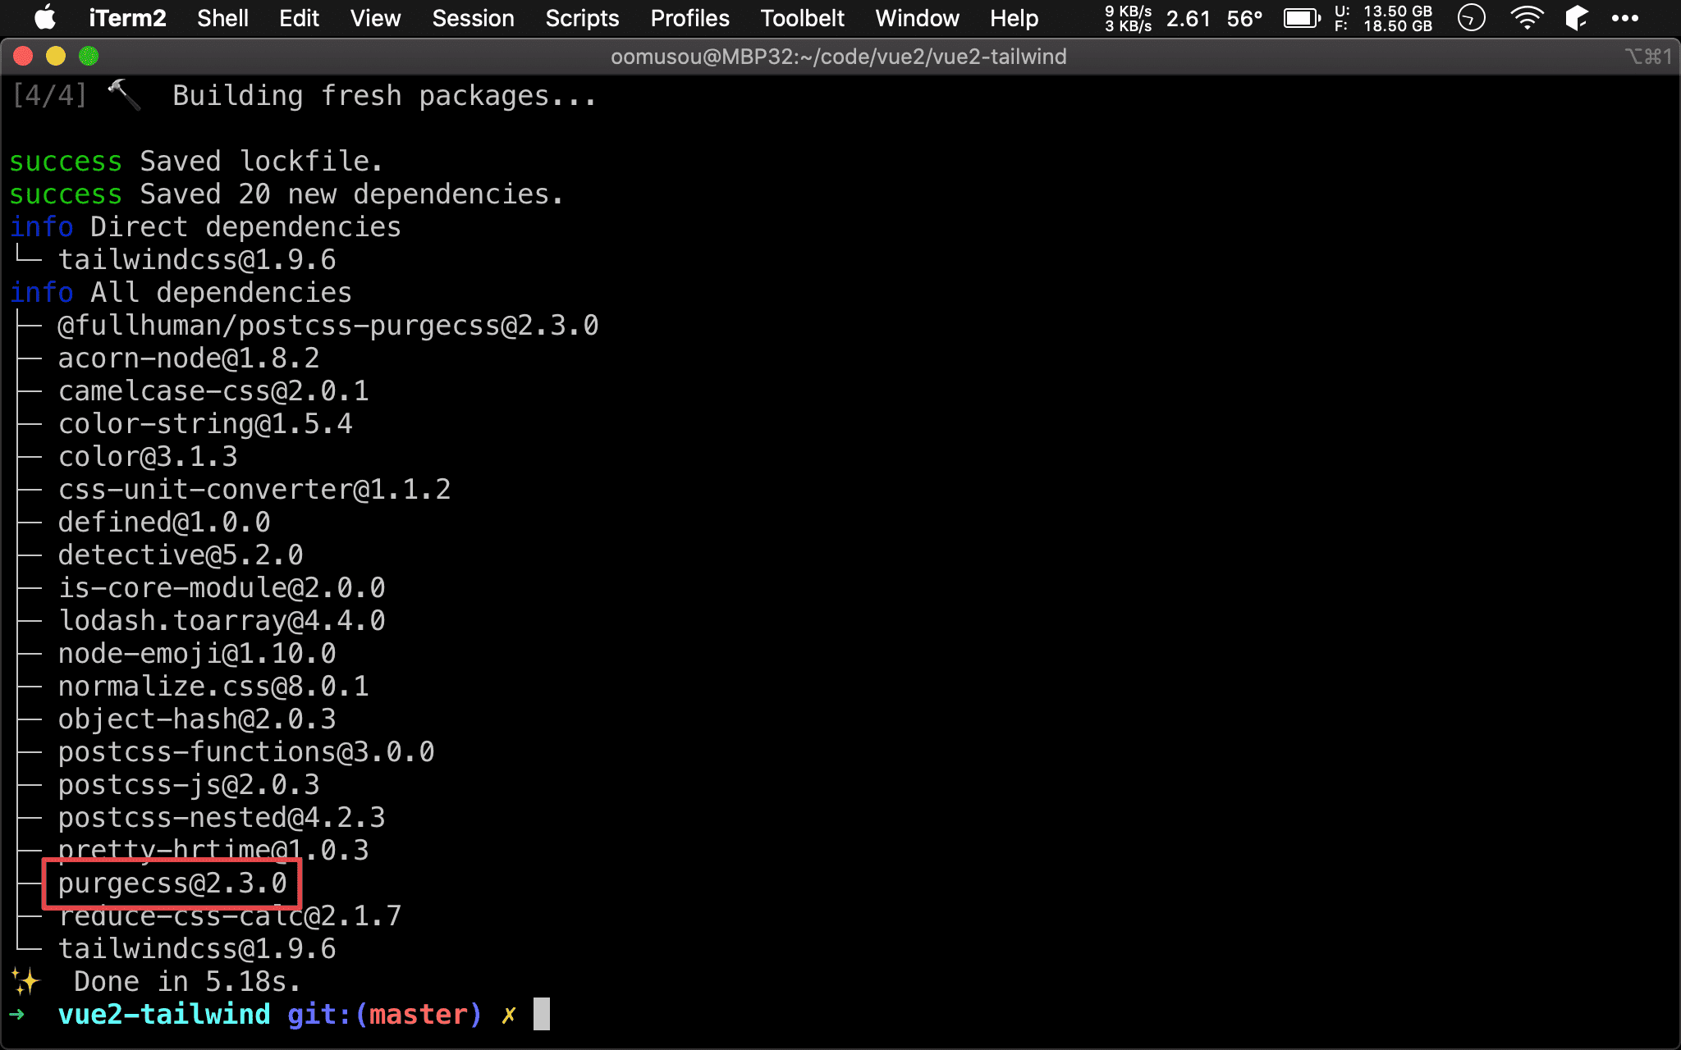This screenshot has width=1681, height=1050.
Task: Click the Saved 20 new dependencies line
Action: click(286, 194)
